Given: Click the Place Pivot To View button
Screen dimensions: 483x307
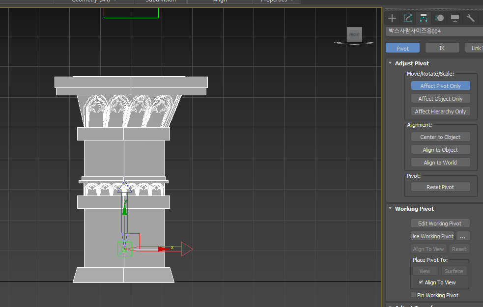Looking at the screenshot, I should pyautogui.click(x=425, y=271).
